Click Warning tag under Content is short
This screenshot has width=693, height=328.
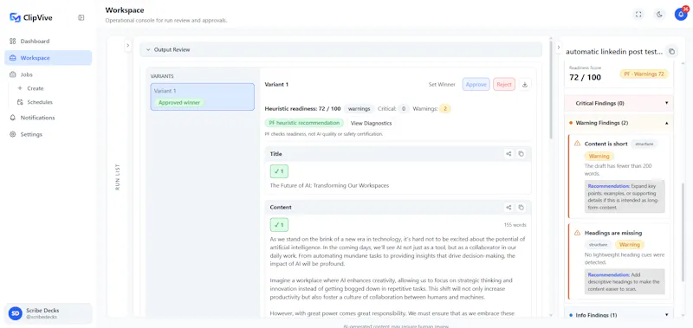pos(599,156)
